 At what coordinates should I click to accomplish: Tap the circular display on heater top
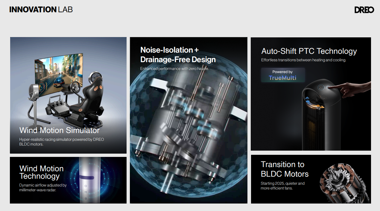tap(321, 87)
